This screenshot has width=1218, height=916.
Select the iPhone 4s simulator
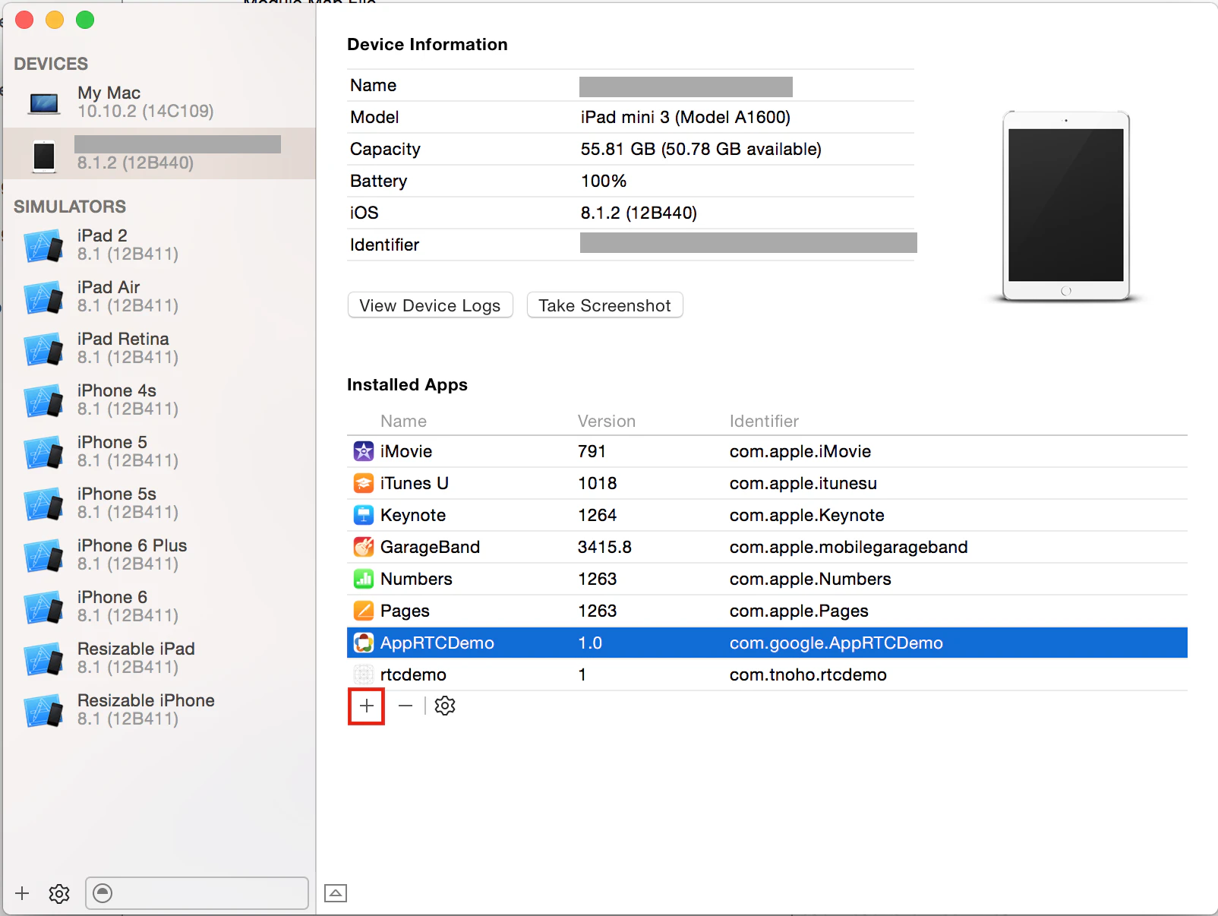coord(159,400)
